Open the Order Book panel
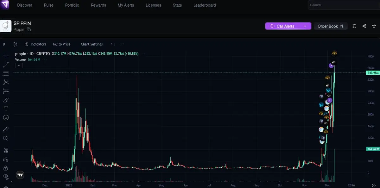Image resolution: width=380 pixels, height=188 pixels. 331,26
